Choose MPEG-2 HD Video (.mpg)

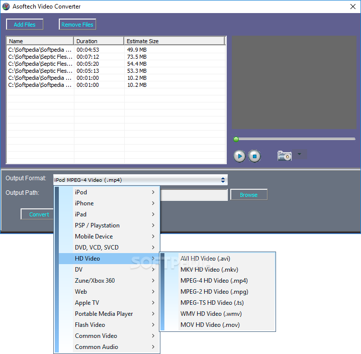(220, 291)
